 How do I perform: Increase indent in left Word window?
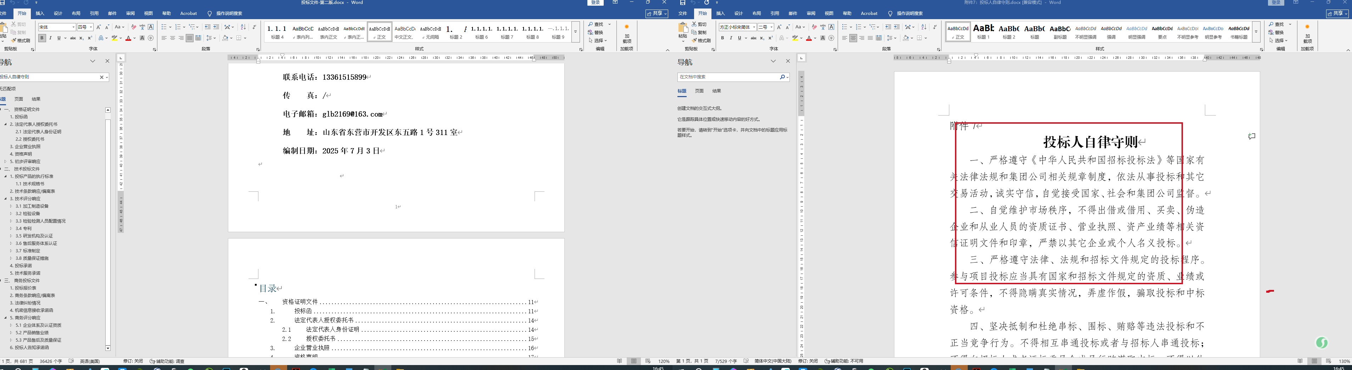(x=216, y=27)
